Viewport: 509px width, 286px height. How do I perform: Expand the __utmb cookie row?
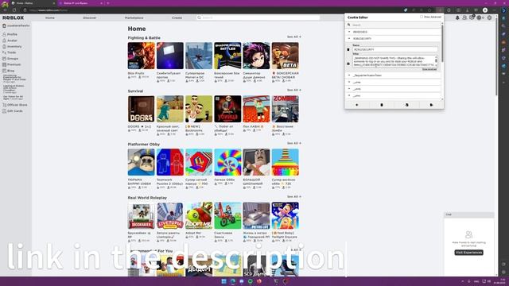[x=394, y=89]
